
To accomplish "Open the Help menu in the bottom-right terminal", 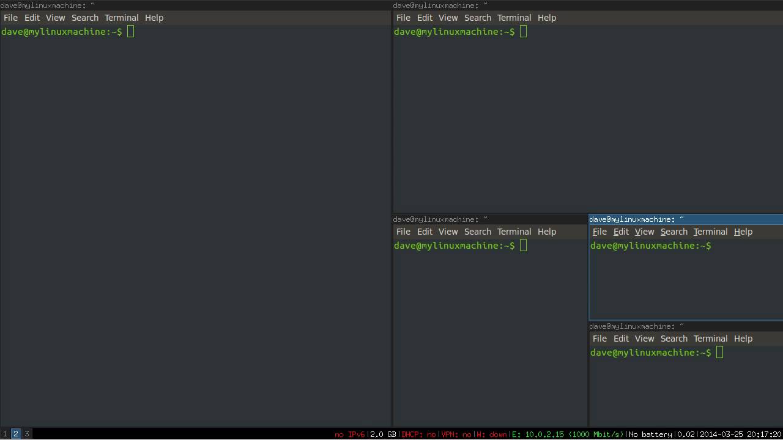I will (x=743, y=338).
